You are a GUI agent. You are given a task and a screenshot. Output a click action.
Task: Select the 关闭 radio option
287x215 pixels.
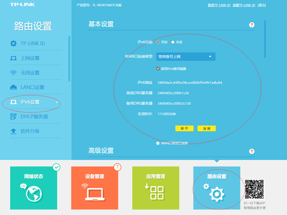point(172,42)
